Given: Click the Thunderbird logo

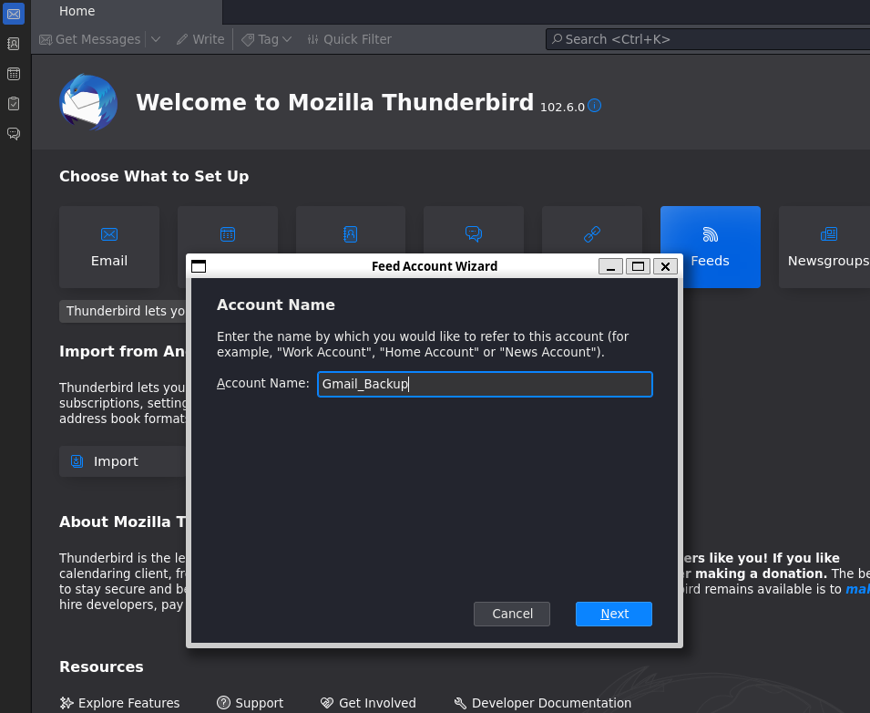Looking at the screenshot, I should (88, 102).
